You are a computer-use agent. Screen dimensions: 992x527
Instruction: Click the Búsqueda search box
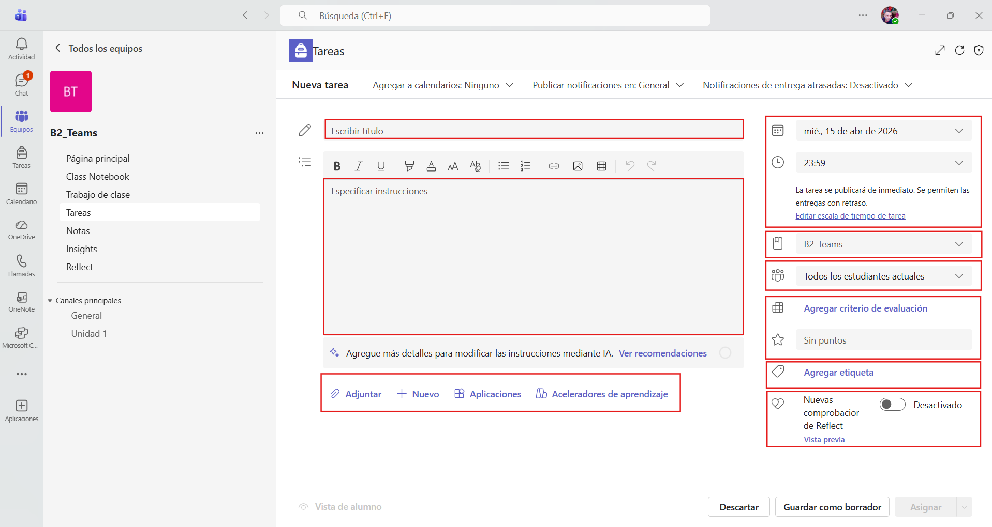click(495, 16)
